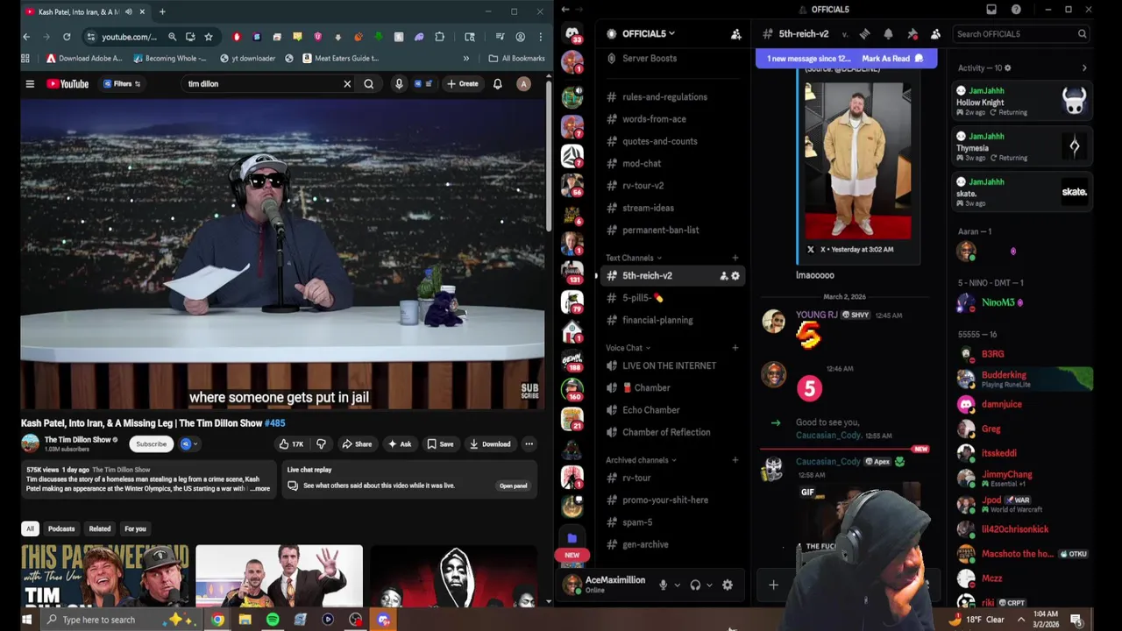Open Discord help icon

(x=1016, y=10)
